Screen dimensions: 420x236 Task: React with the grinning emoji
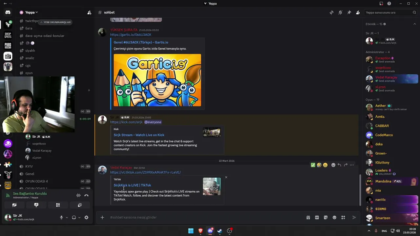click(x=325, y=165)
